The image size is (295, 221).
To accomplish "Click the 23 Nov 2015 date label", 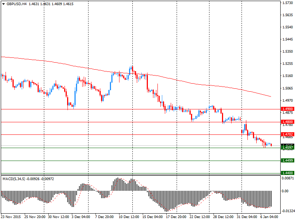I will click(x=11, y=217).
